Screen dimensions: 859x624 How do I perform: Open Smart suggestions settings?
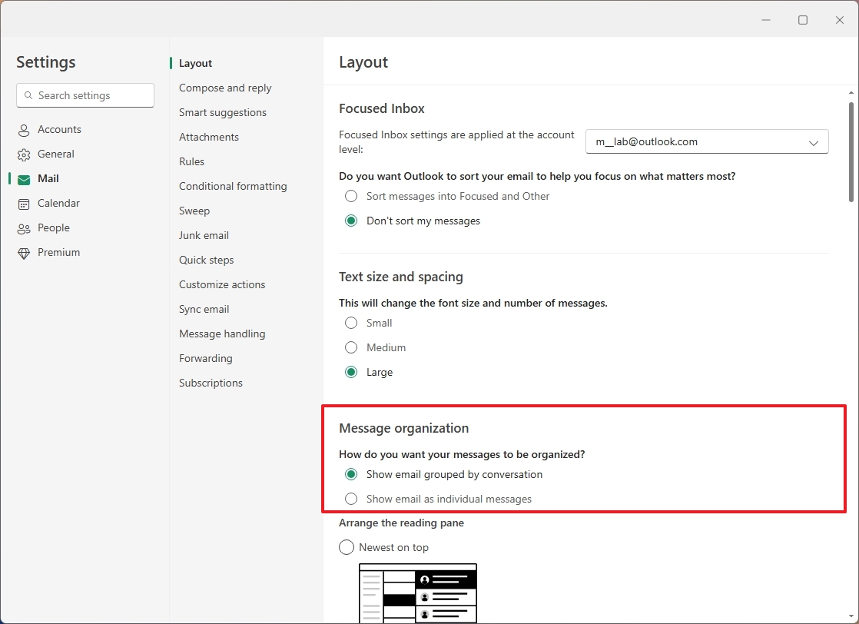coord(222,113)
